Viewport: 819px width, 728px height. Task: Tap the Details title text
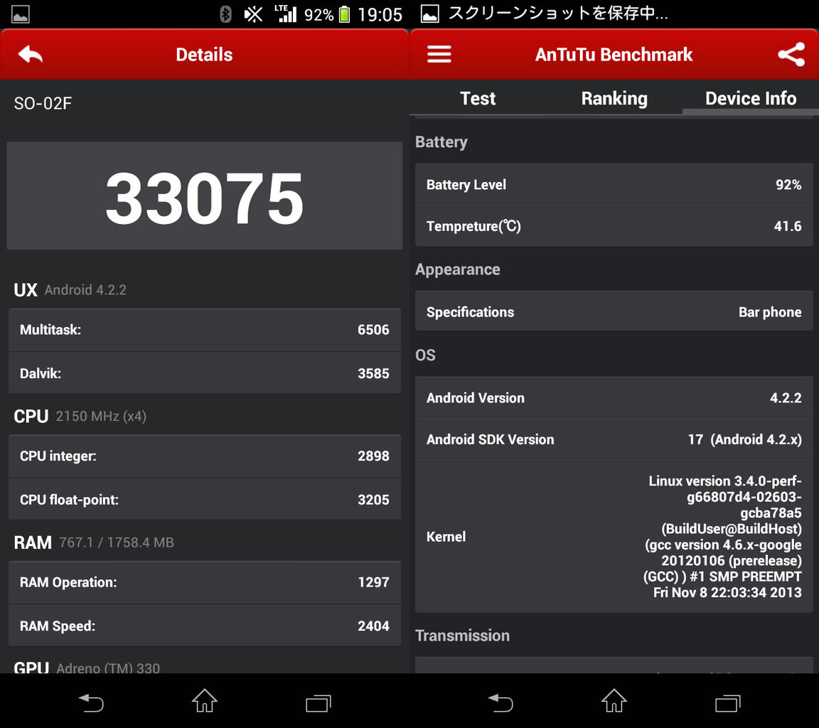[x=204, y=54]
